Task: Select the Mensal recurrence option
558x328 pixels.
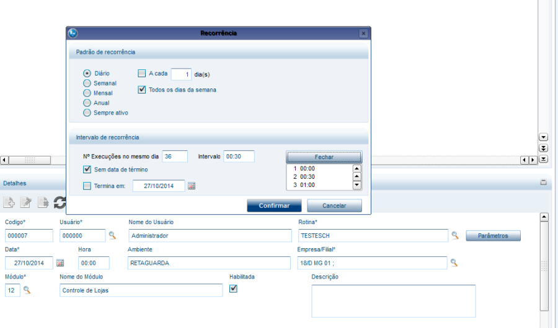Action: (87, 93)
